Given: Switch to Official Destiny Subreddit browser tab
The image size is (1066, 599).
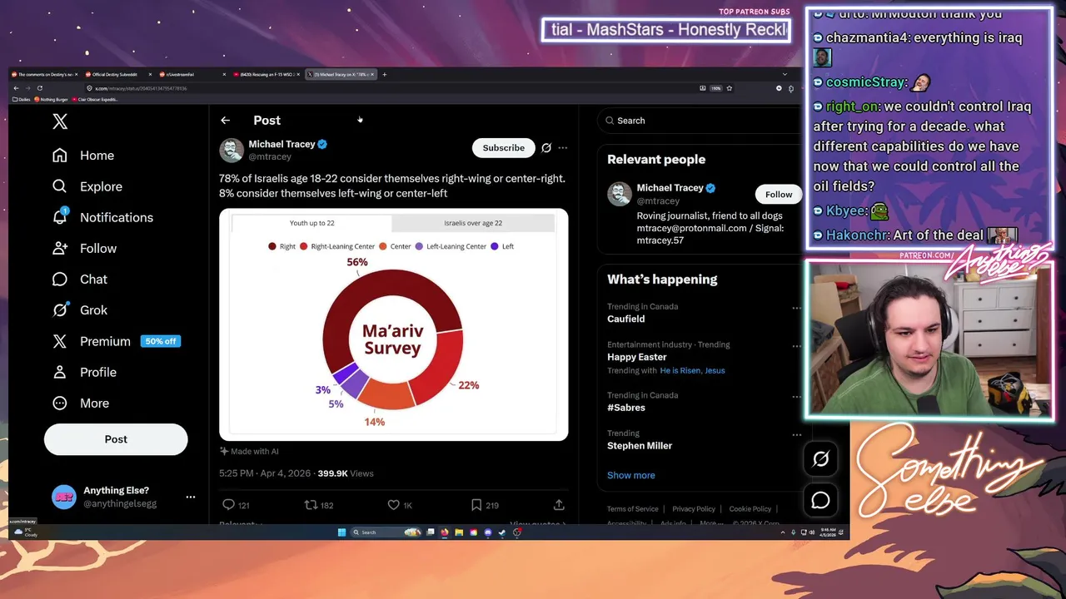Looking at the screenshot, I should 118,74.
